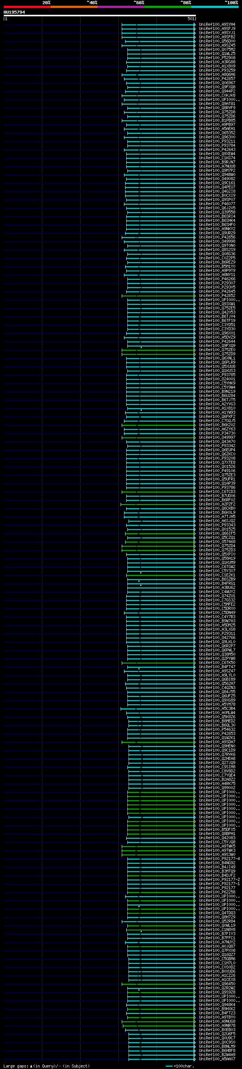The width and height of the screenshot is (242, 1069).
Task: Click the purple ~60% identity legend segment
Action: click(x=121, y=7)
